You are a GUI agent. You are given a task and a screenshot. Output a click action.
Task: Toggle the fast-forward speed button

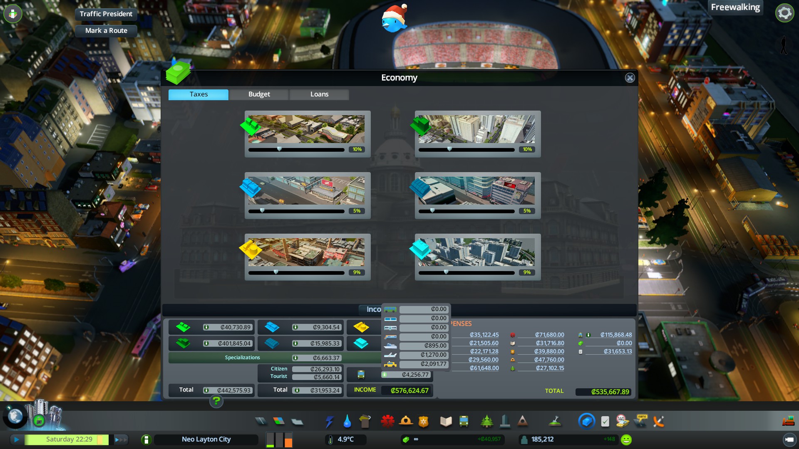(x=120, y=439)
